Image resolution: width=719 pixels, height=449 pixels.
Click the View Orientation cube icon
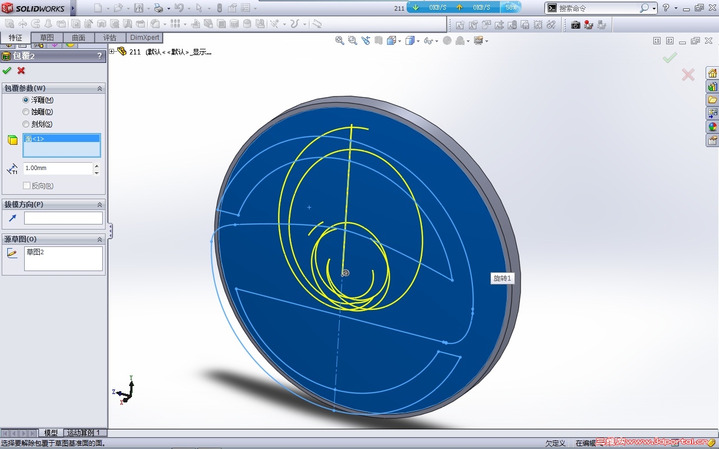391,40
